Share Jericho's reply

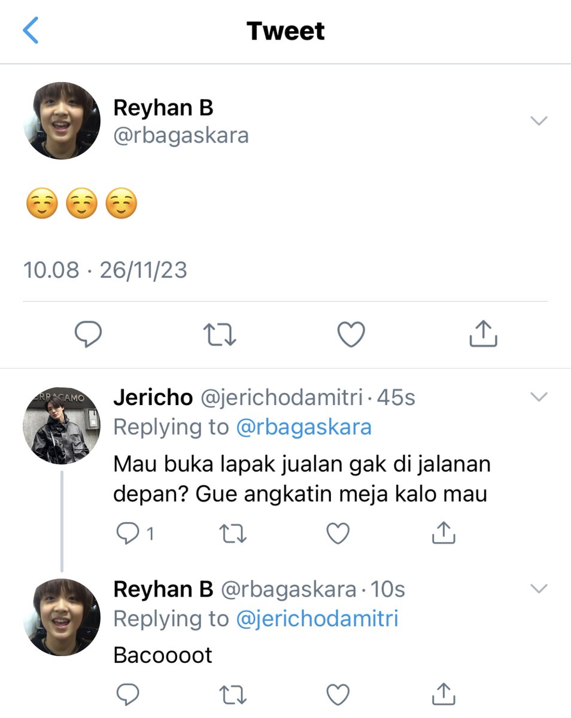pyautogui.click(x=443, y=533)
